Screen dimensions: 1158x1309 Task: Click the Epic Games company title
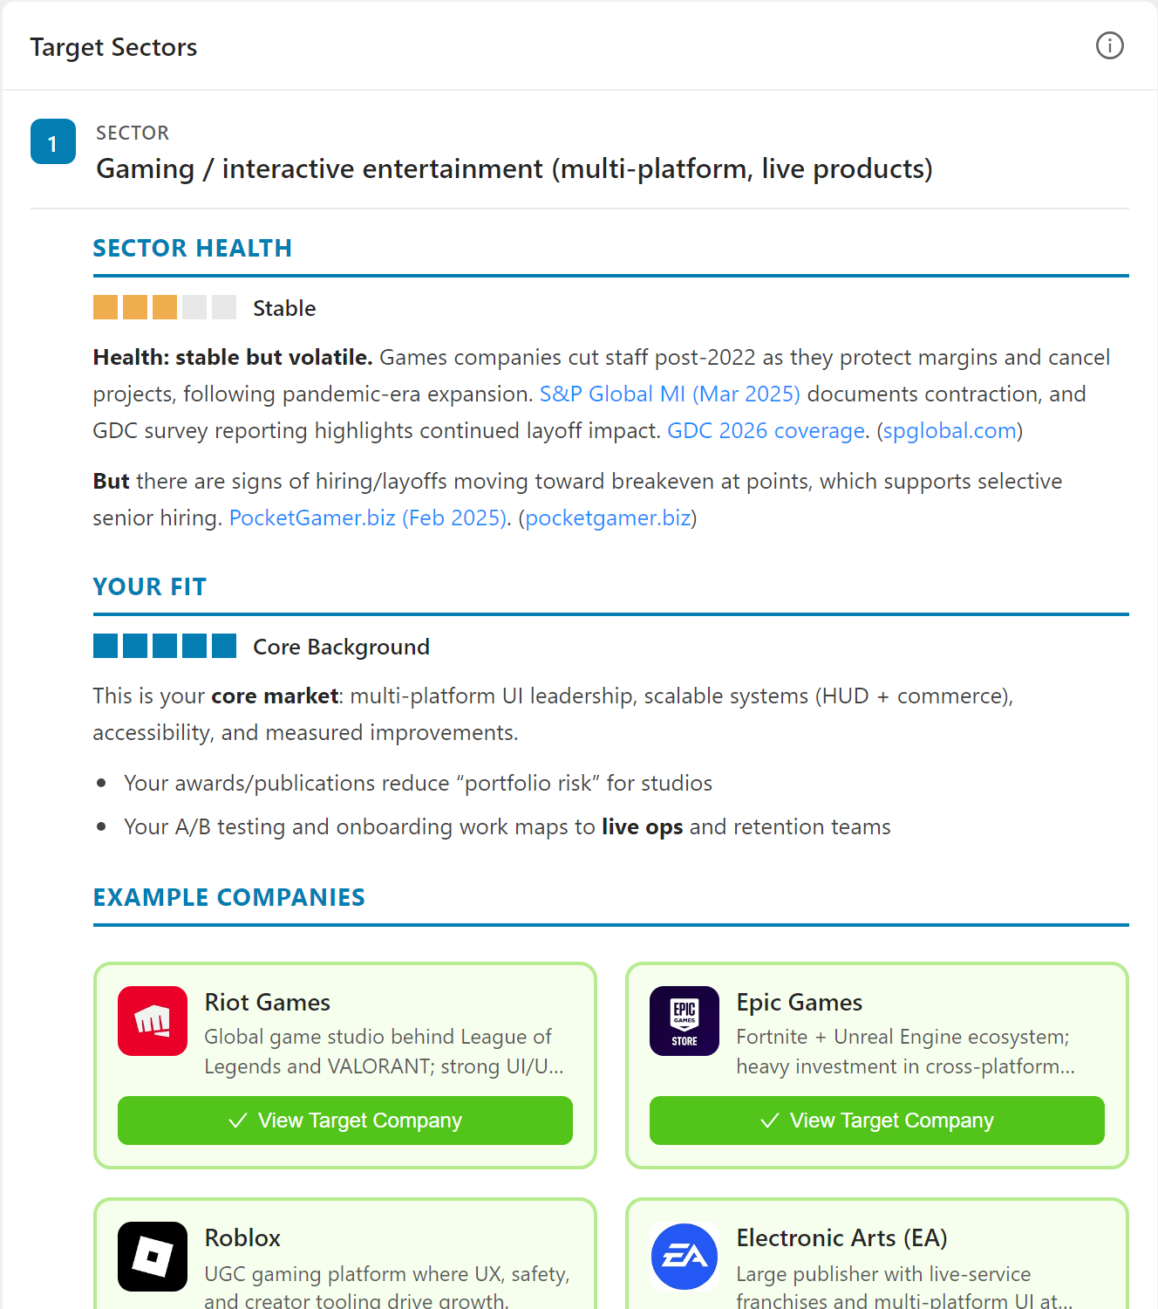click(800, 1002)
